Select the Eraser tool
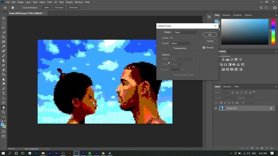The image size is (278, 156). [x=3, y=70]
